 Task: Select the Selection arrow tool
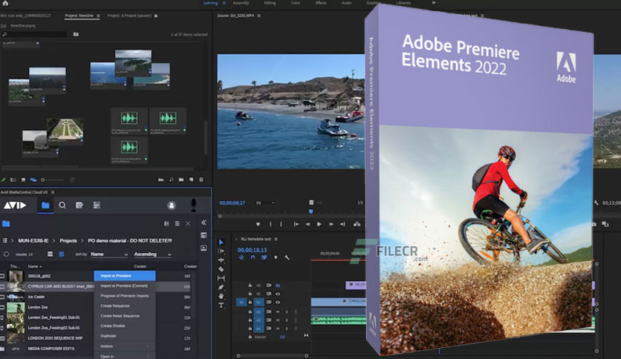point(221,242)
